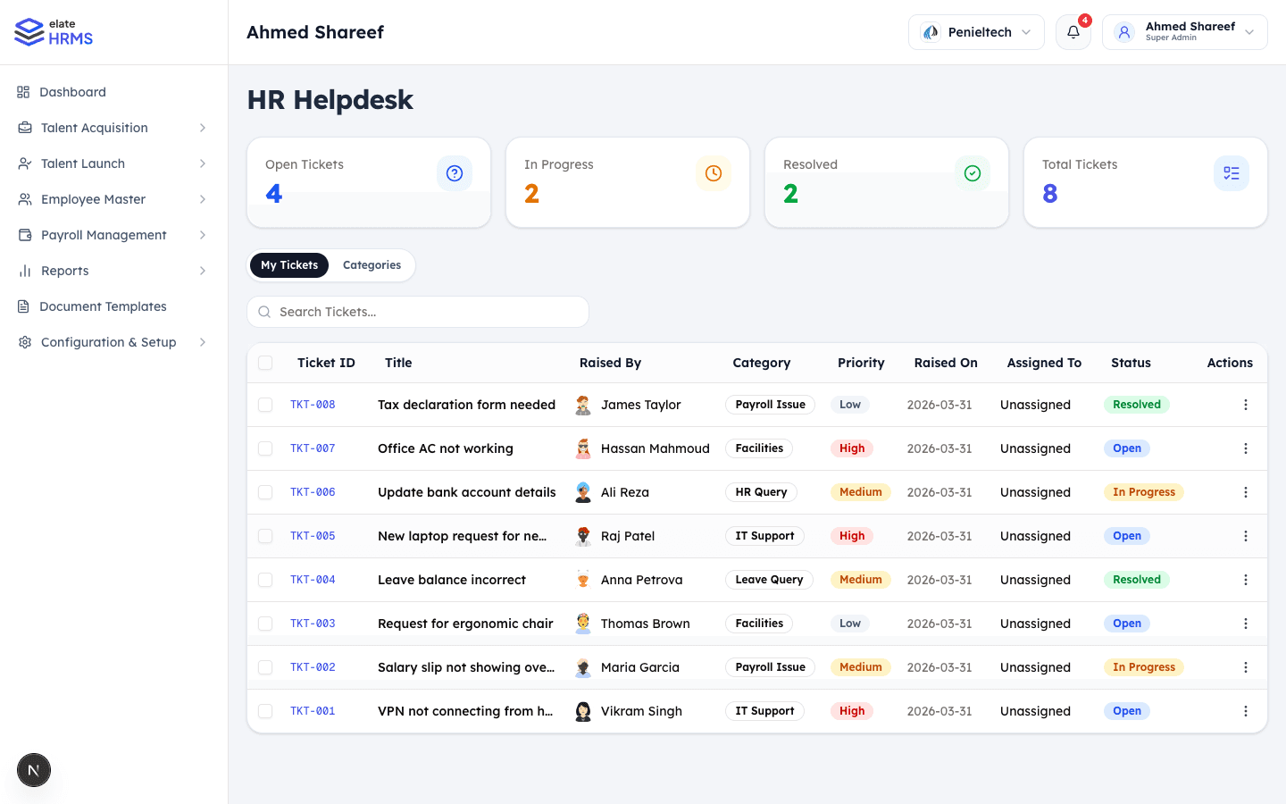This screenshot has height=804, width=1286.
Task: Open the notification bell with 4 alerts
Action: pos(1073,31)
